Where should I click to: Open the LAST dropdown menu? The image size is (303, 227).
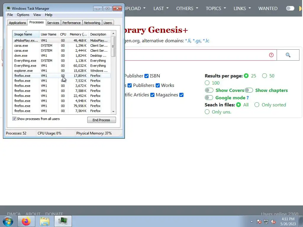pos(161,8)
